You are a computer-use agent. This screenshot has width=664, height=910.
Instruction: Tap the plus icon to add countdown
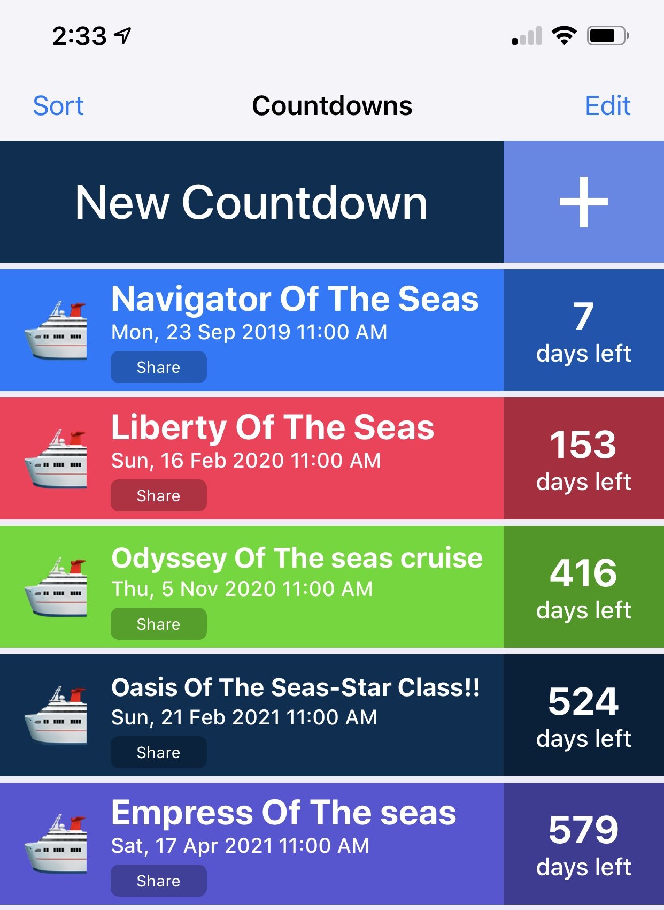[x=583, y=202]
